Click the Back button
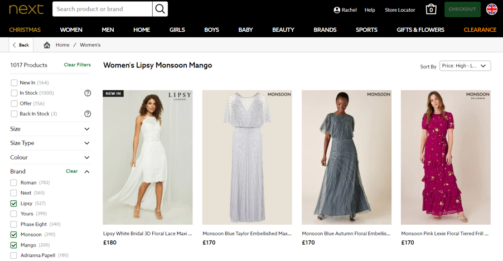 pyautogui.click(x=21, y=45)
